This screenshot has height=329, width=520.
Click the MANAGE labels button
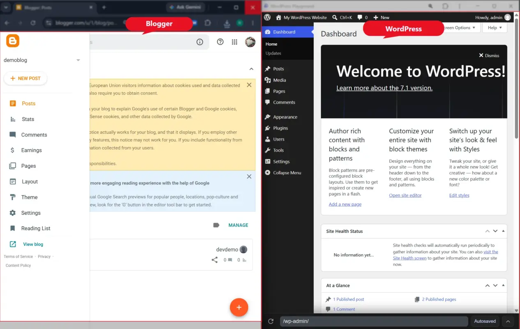pos(238,225)
